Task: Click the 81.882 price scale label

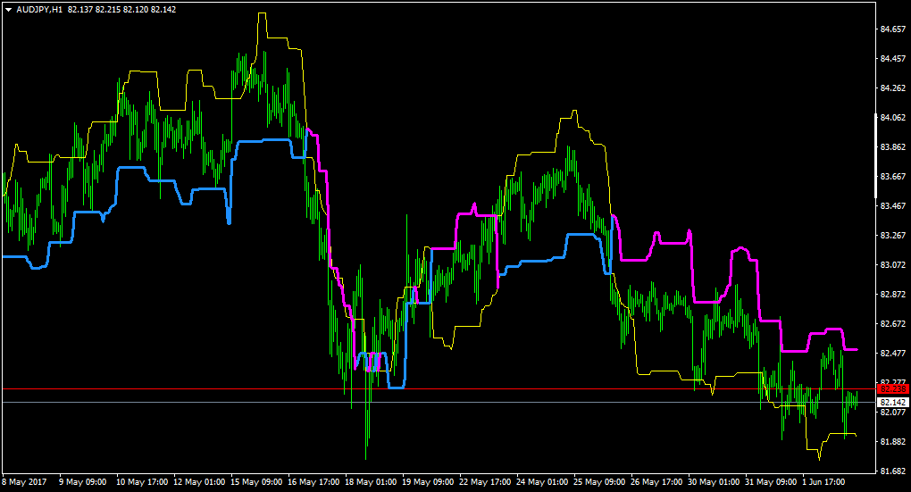Action: pyautogui.click(x=893, y=441)
